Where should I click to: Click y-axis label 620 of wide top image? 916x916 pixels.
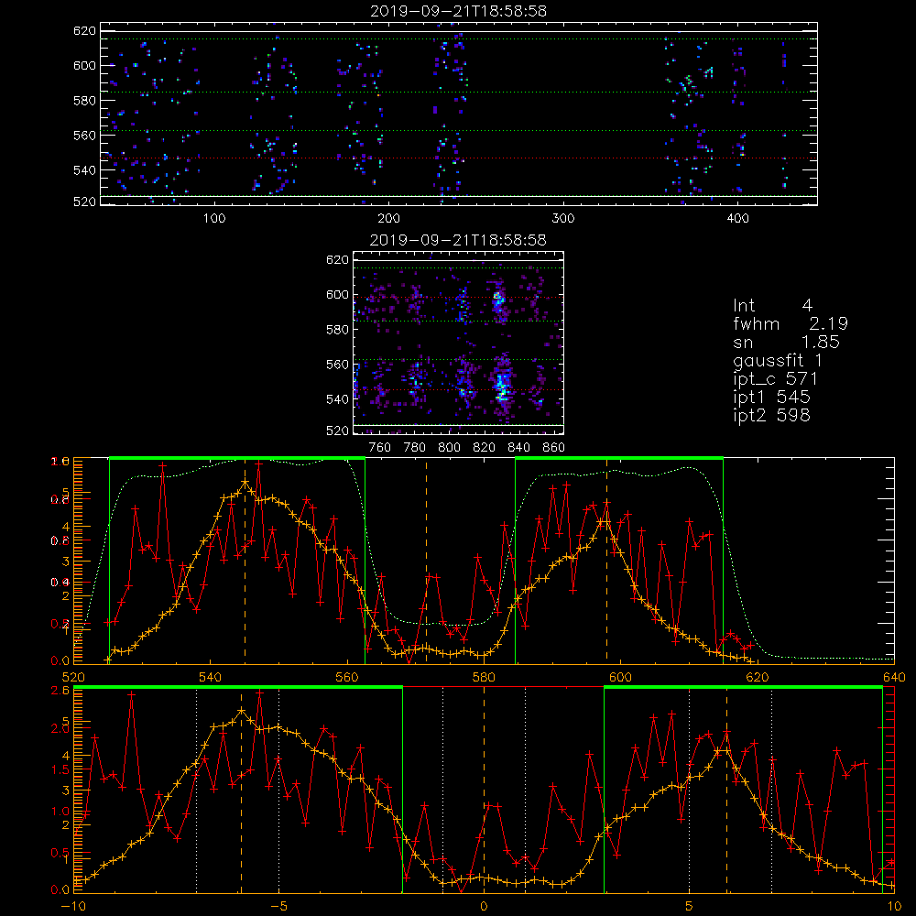pos(84,31)
